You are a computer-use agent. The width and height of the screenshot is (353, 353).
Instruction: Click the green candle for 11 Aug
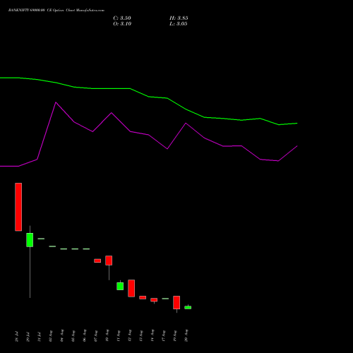[120, 286]
